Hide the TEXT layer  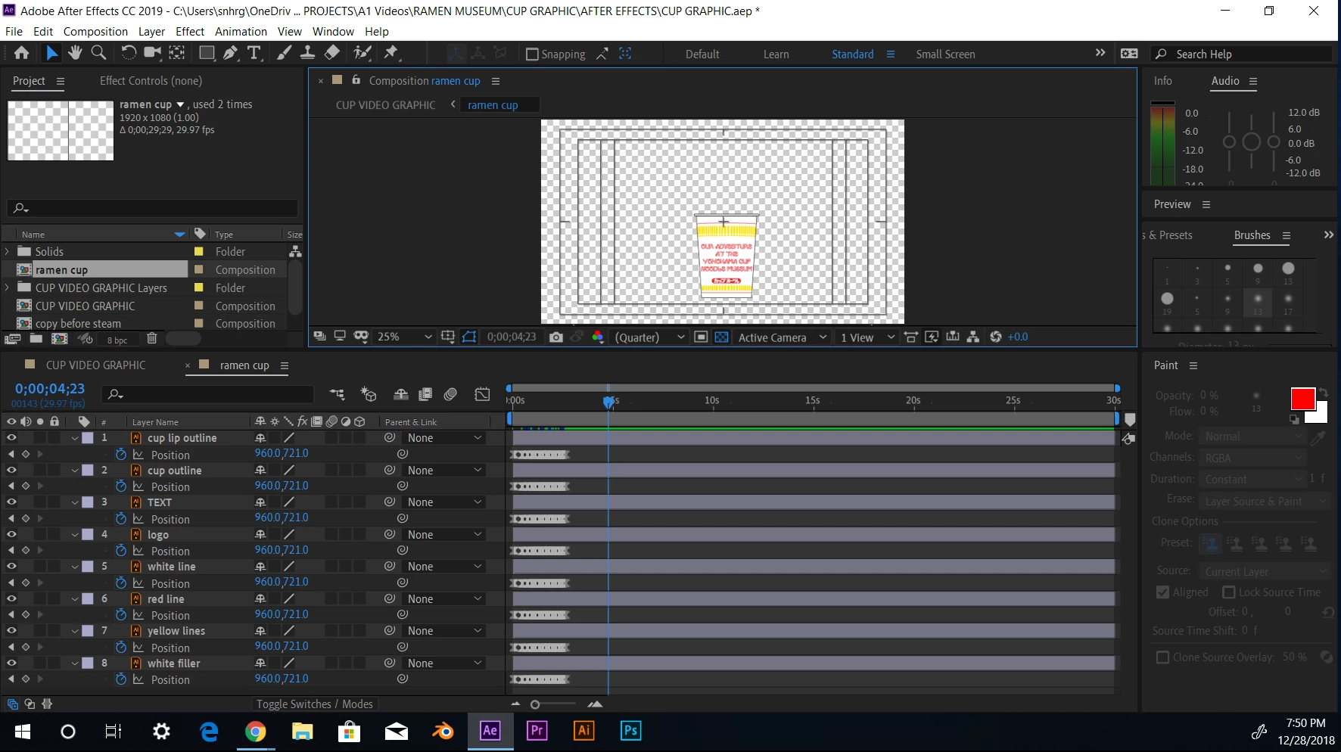11,502
